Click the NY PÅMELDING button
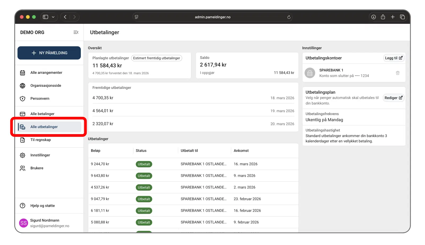The image size is (425, 245). click(49, 53)
